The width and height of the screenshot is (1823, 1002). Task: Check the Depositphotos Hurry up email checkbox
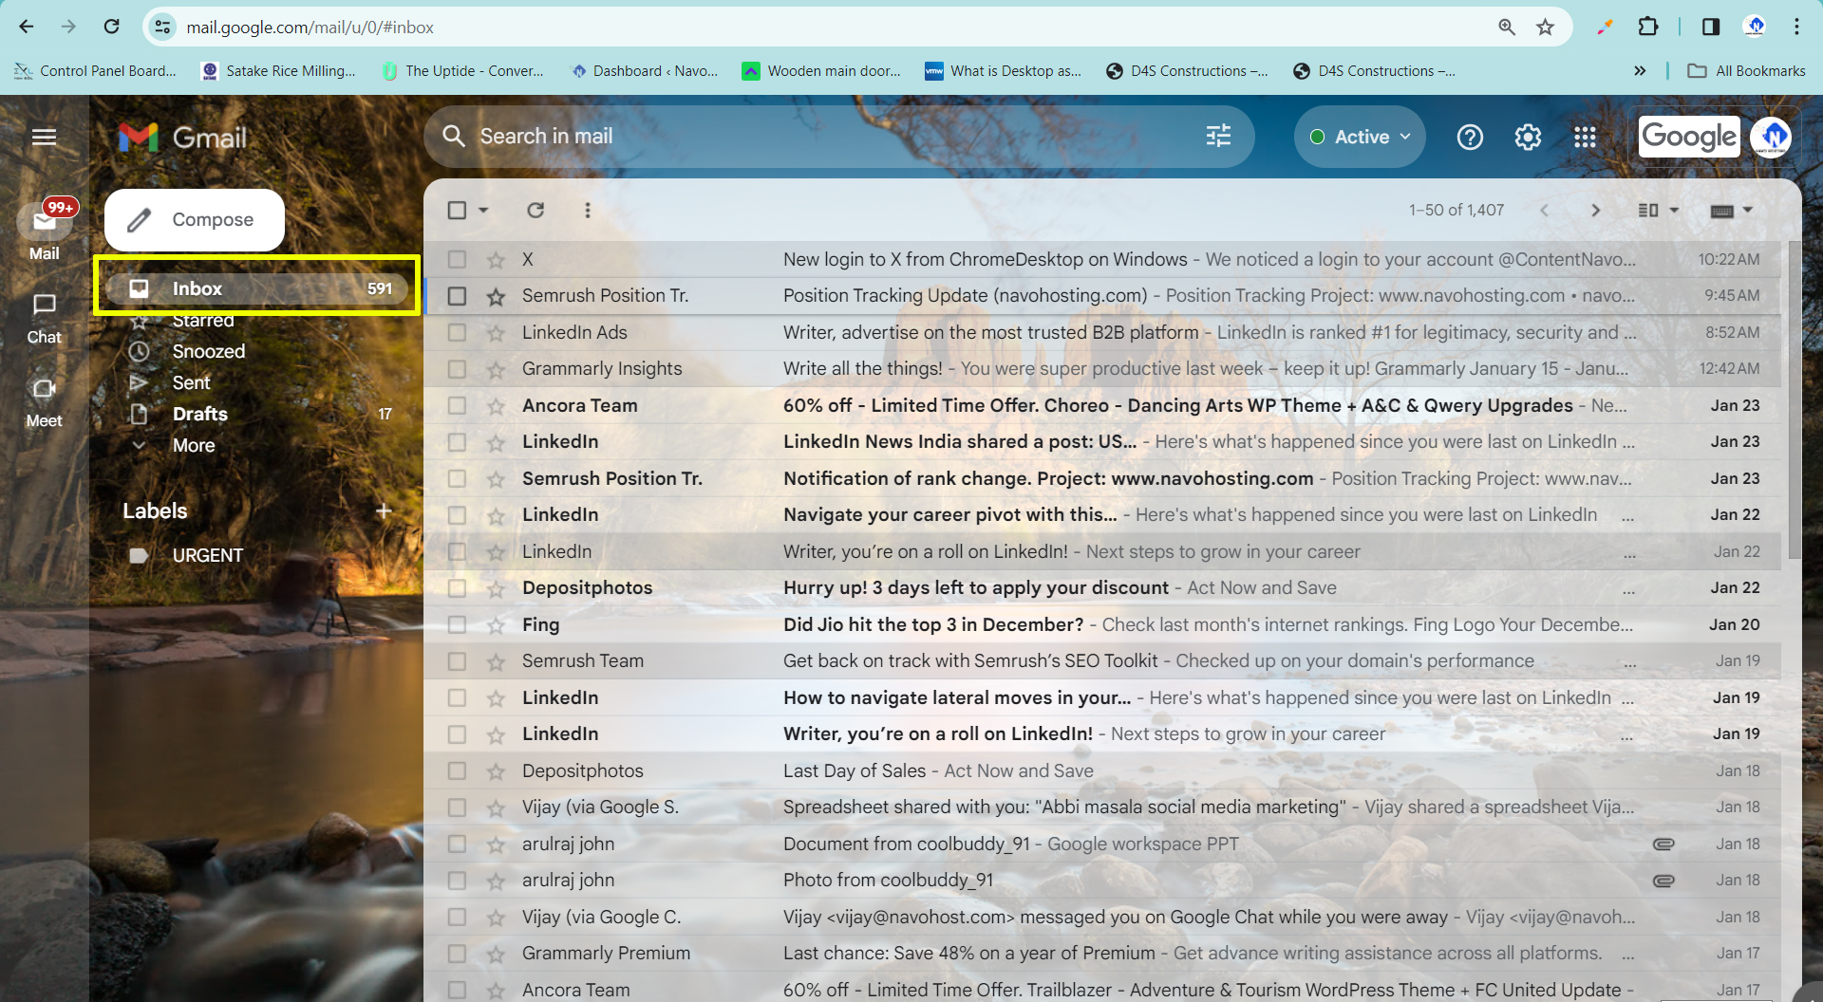pyautogui.click(x=457, y=588)
